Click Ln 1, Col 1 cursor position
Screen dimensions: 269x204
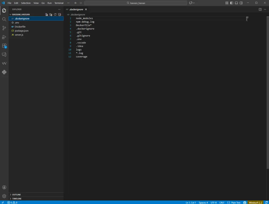coord(191,202)
